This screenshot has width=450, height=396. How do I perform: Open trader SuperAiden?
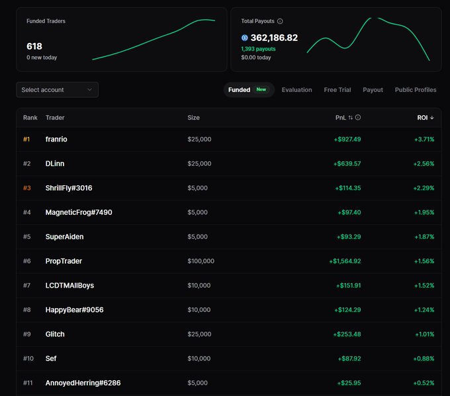[x=64, y=237]
